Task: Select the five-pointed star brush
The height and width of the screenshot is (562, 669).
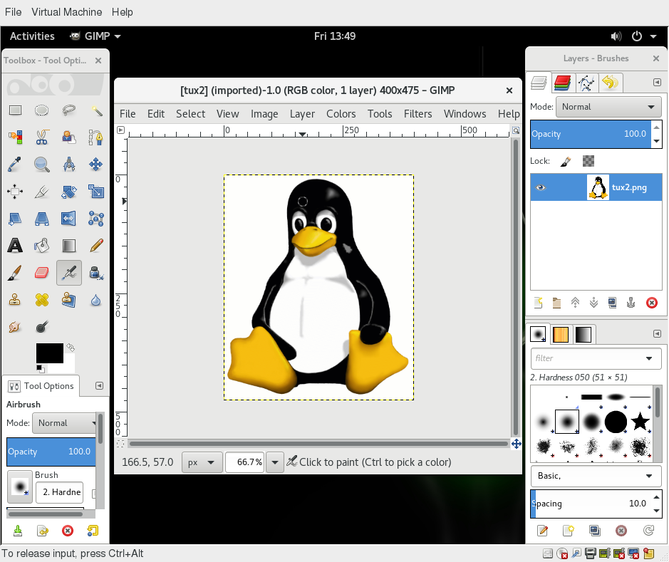Action: (640, 422)
